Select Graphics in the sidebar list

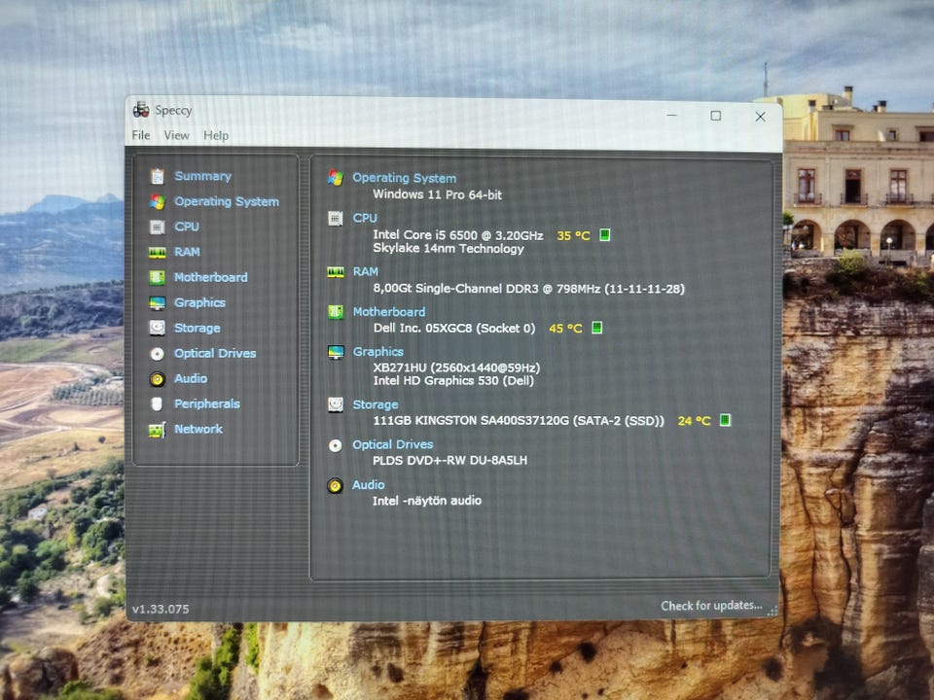click(x=199, y=303)
